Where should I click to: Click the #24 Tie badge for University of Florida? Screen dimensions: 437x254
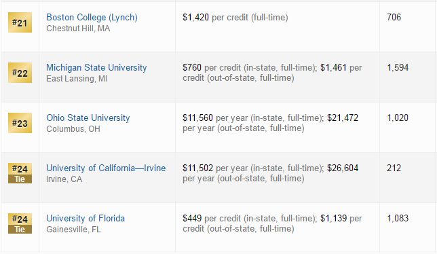pyautogui.click(x=20, y=223)
